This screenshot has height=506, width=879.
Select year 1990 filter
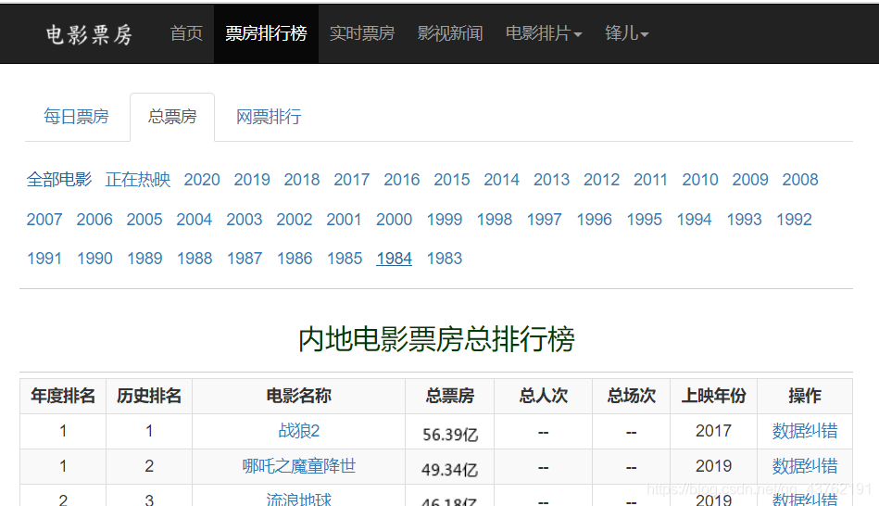pos(94,259)
